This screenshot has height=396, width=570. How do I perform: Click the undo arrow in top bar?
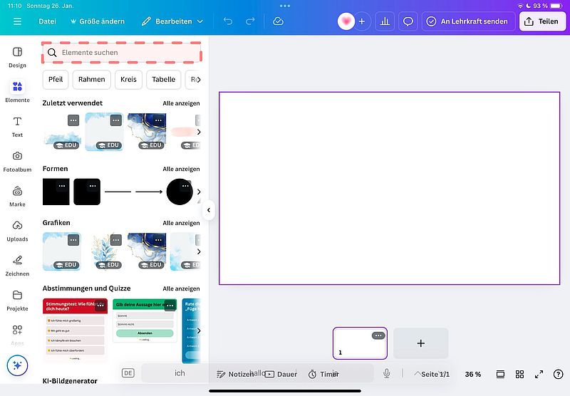228,21
